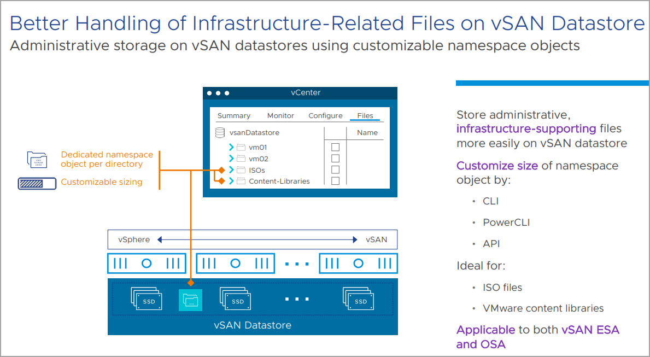Expand the vm01 folder chevron
650x357 pixels.
point(231,147)
